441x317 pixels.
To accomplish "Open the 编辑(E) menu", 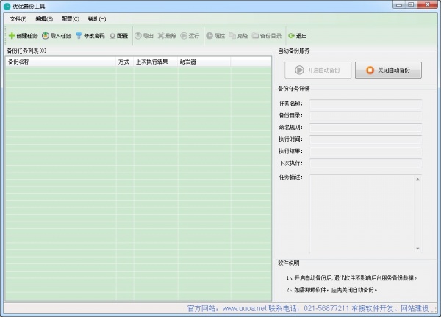I will coord(44,19).
